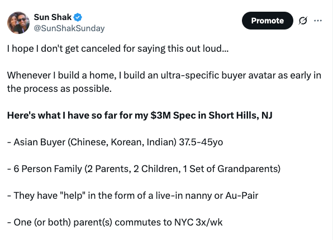The width and height of the screenshot is (333, 240).
Task: Click the bold '$3M Spec' heading line
Action: [x=140, y=116]
